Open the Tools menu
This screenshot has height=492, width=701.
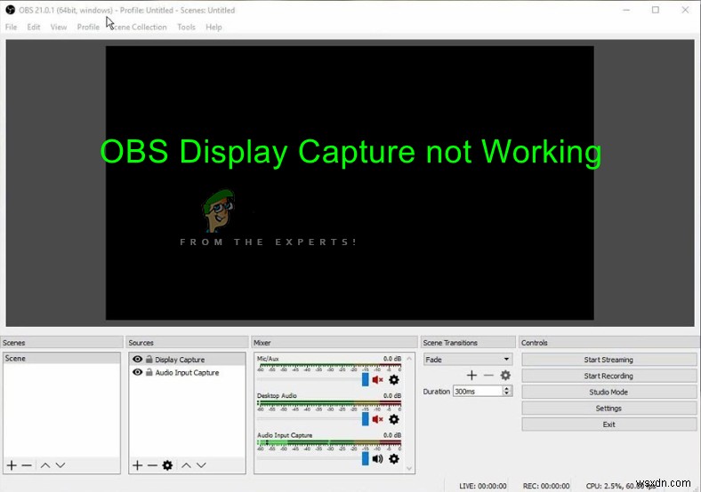point(186,27)
